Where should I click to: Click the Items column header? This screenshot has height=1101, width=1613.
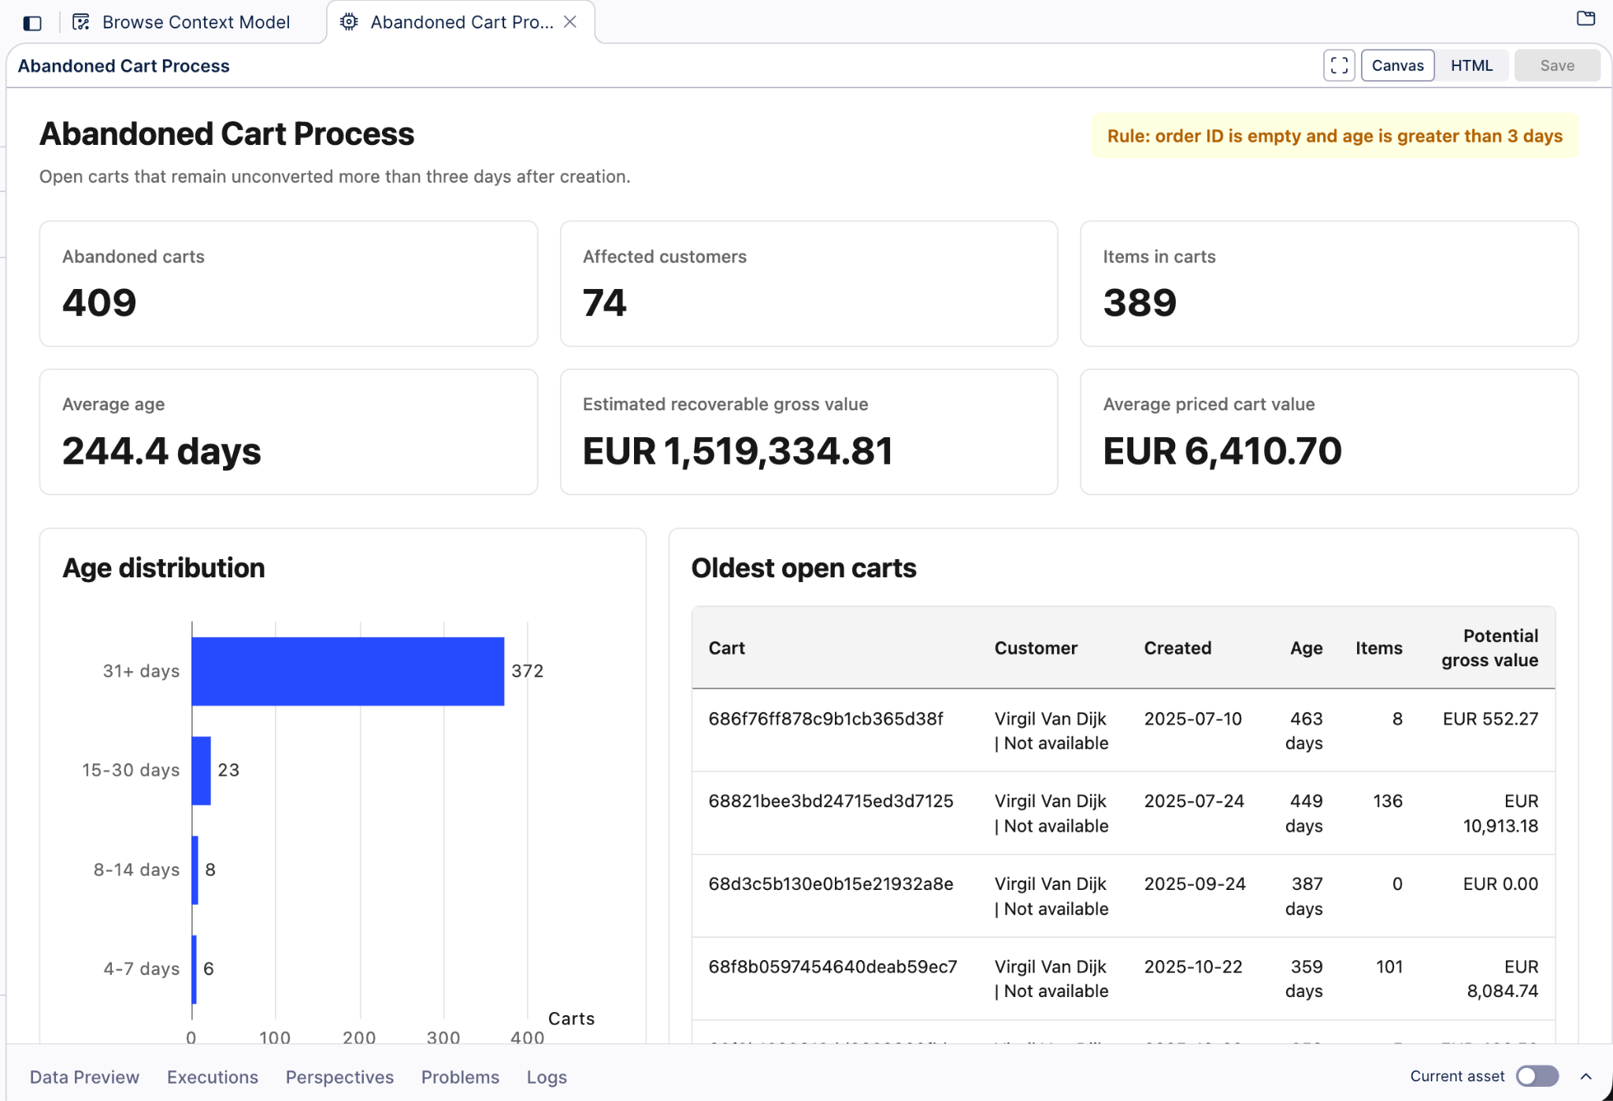1378,647
